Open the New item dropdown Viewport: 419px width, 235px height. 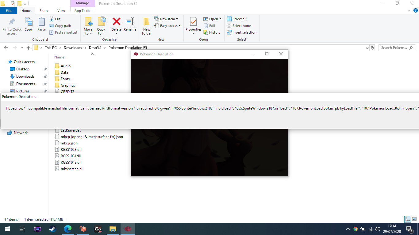click(x=166, y=19)
